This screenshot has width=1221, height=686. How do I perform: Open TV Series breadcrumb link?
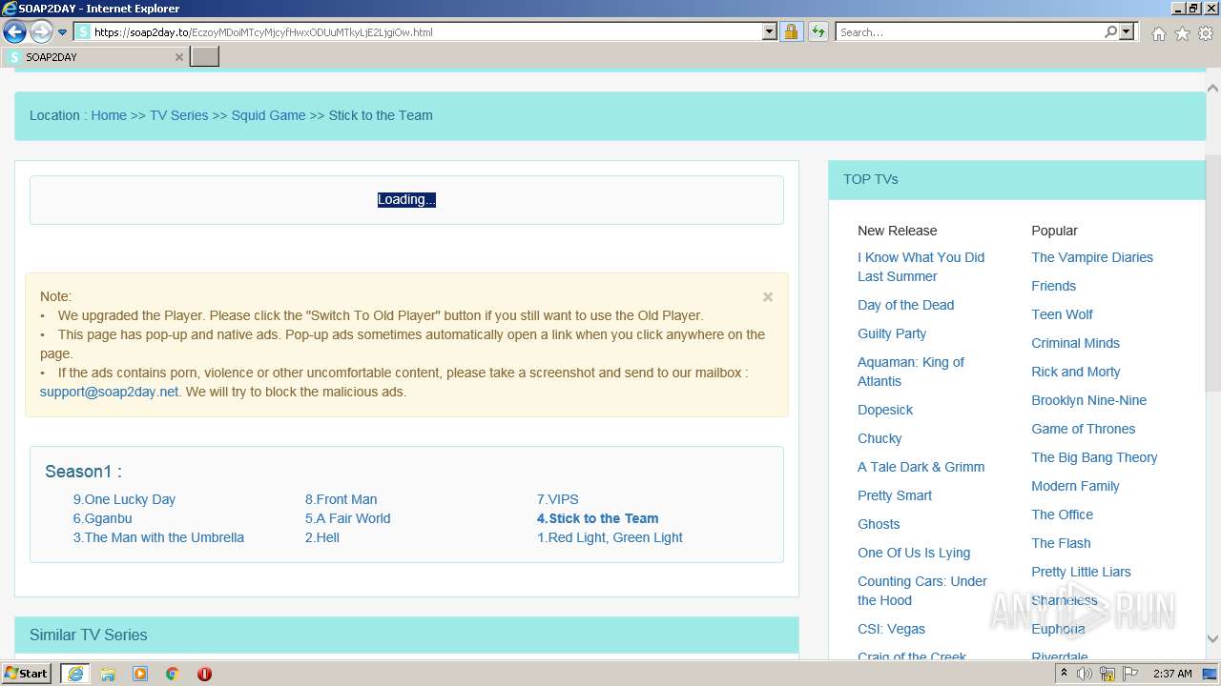coord(178,115)
